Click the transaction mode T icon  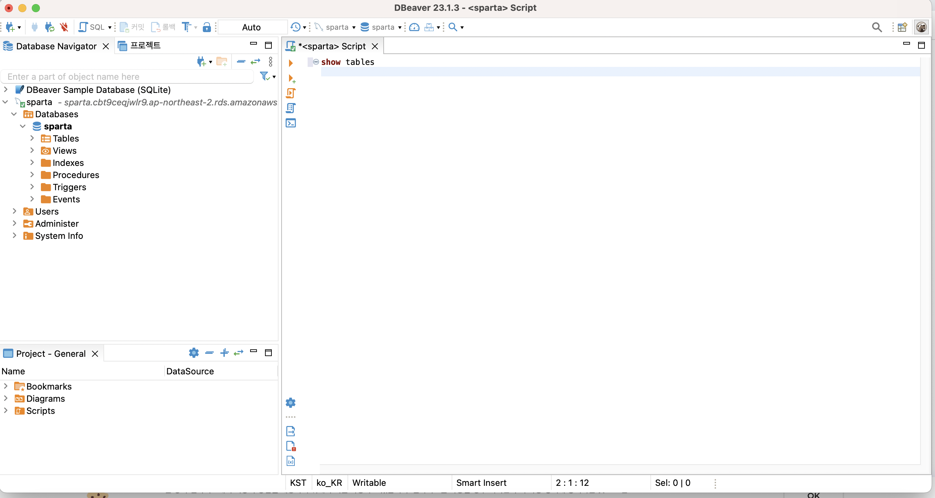coord(186,27)
